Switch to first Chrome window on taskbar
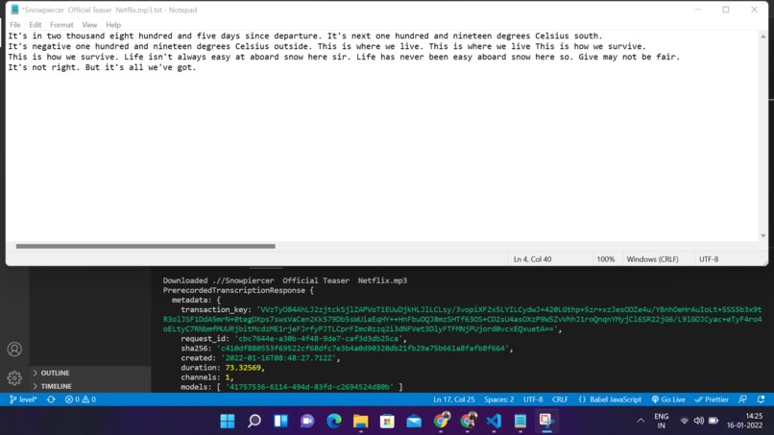Viewport: 774px width, 435px height. click(441, 421)
